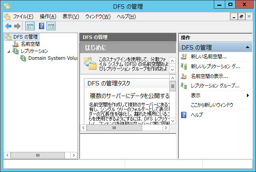Viewport: 256px width, 172px height.
Task: Open the 操作(A) menu
Action: [x=48, y=17]
